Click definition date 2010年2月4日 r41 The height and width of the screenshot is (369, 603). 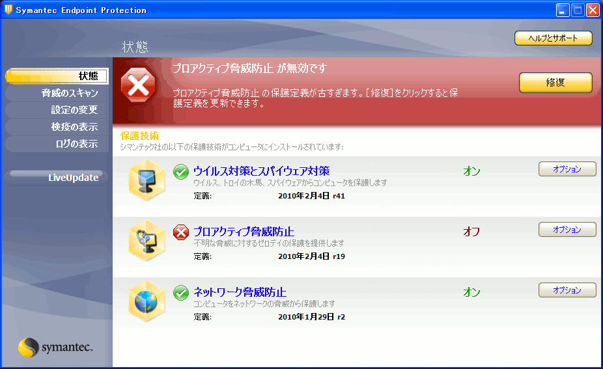(311, 196)
